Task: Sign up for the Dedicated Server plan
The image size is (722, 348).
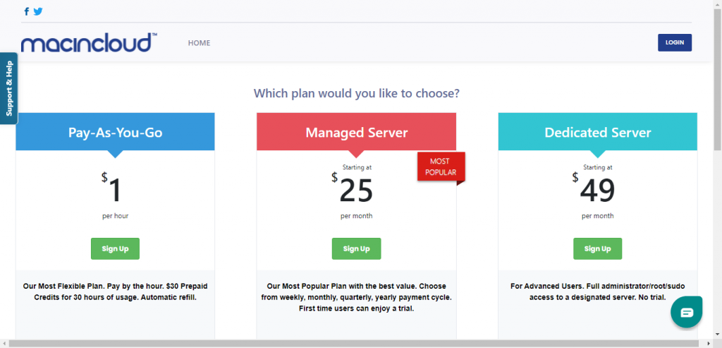Action: coord(597,249)
